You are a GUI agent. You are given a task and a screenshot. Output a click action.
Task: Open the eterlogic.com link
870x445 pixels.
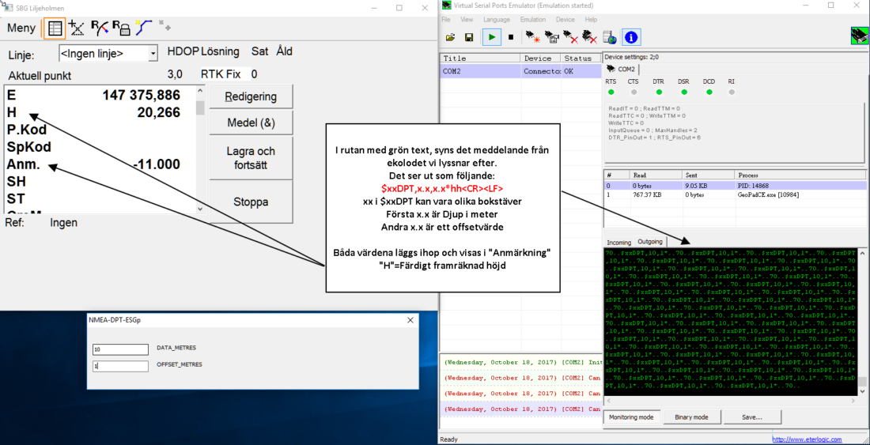807,439
